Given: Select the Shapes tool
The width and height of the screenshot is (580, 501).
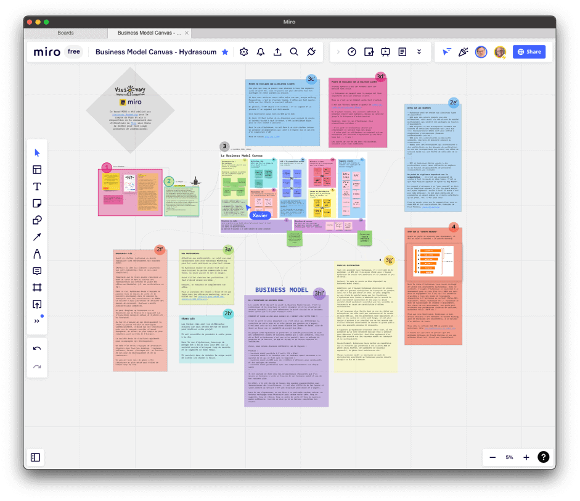Looking at the screenshot, I should click(x=37, y=220).
